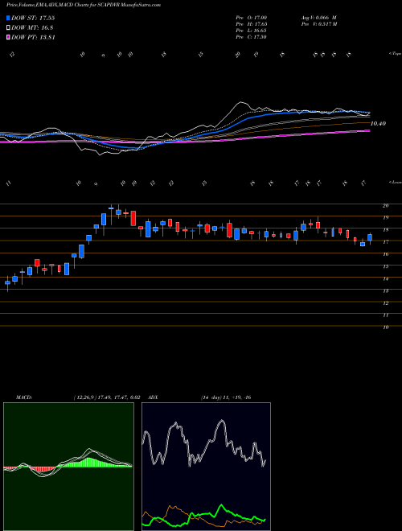The image size is (402, 531).
Task: Open the ADX indicator chart panel
Action: (206, 467)
